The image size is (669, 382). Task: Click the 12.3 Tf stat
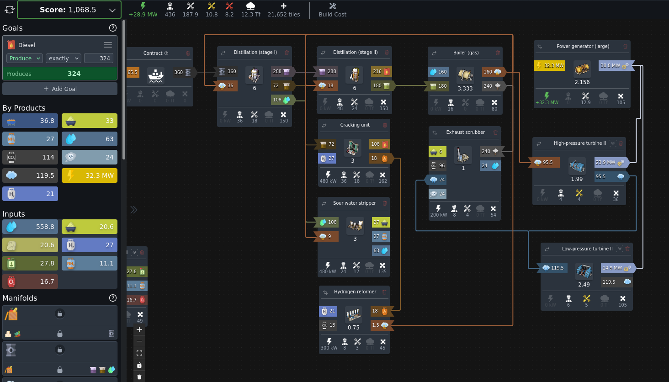click(250, 10)
